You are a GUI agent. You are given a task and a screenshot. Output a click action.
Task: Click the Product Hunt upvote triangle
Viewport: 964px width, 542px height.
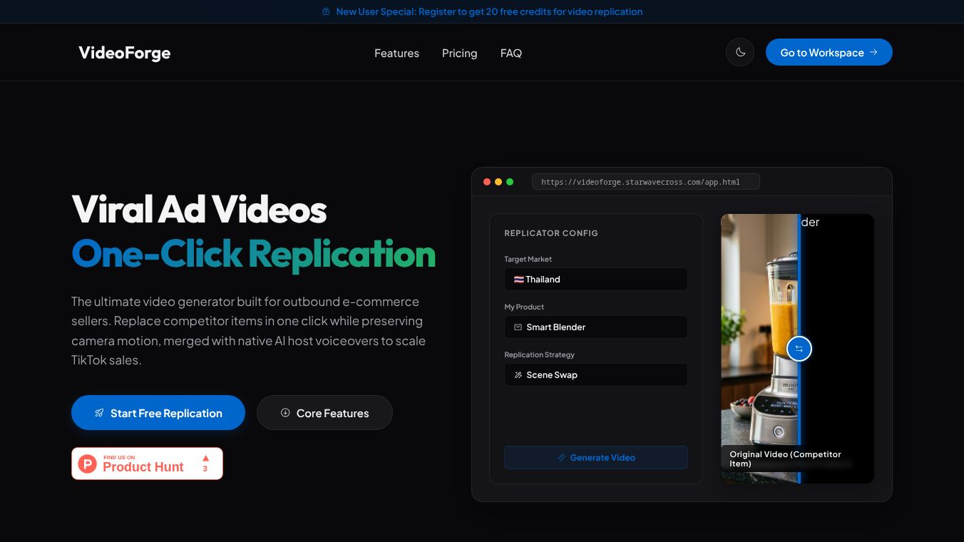click(205, 458)
